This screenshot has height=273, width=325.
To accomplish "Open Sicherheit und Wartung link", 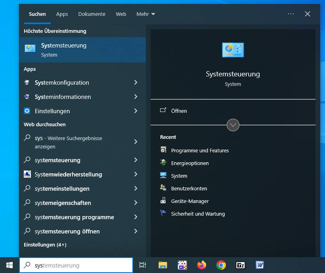I will [198, 214].
